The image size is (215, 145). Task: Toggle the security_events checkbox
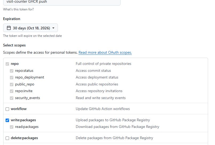(x=12, y=98)
